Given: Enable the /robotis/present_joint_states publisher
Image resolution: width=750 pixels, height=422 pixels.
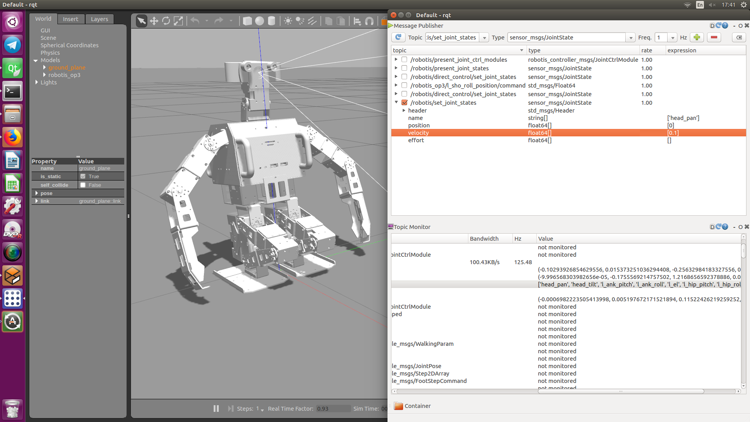Looking at the screenshot, I should 404,68.
